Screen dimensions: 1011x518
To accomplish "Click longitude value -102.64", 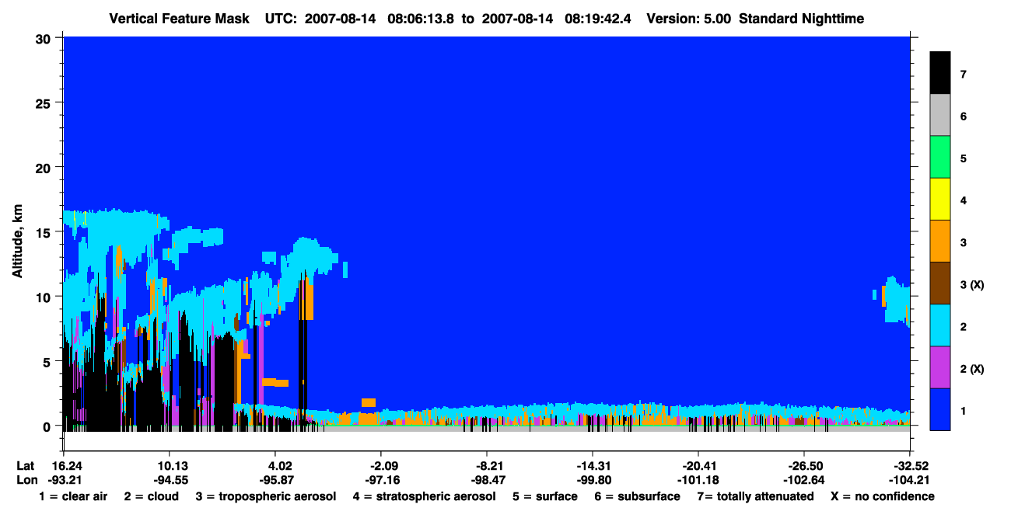I will 803,480.
